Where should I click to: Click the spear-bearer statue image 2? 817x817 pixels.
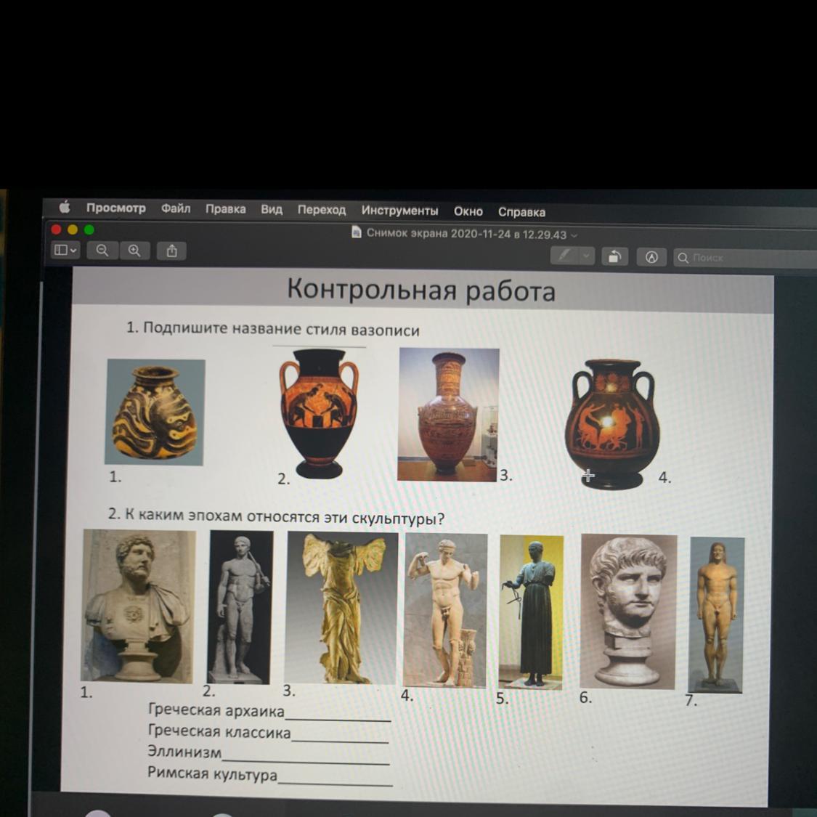pos(240,607)
